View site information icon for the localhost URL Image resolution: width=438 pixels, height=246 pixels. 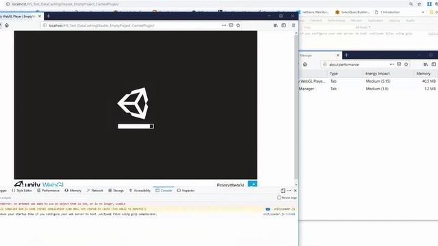(x=44, y=25)
